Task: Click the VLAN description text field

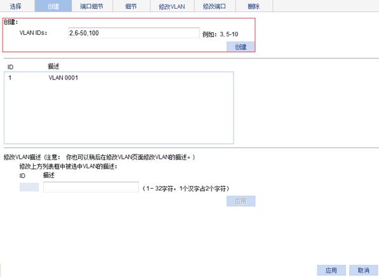Action: (x=91, y=187)
